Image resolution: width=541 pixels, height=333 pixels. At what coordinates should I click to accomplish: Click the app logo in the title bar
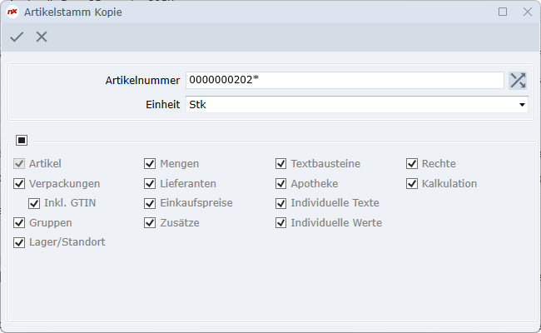(12, 12)
